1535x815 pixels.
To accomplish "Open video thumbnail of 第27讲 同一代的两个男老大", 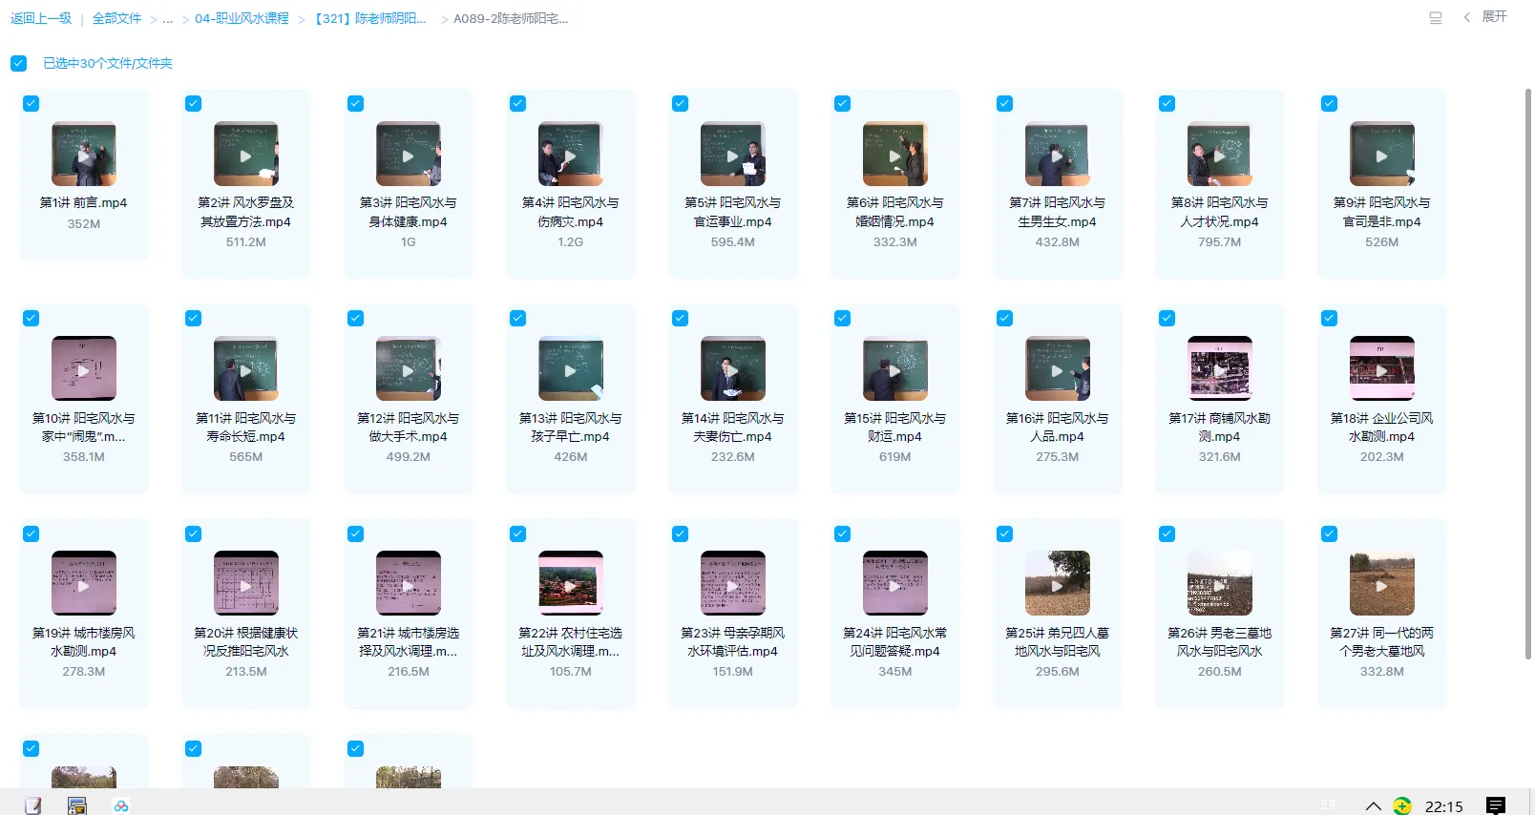I will click(x=1382, y=583).
